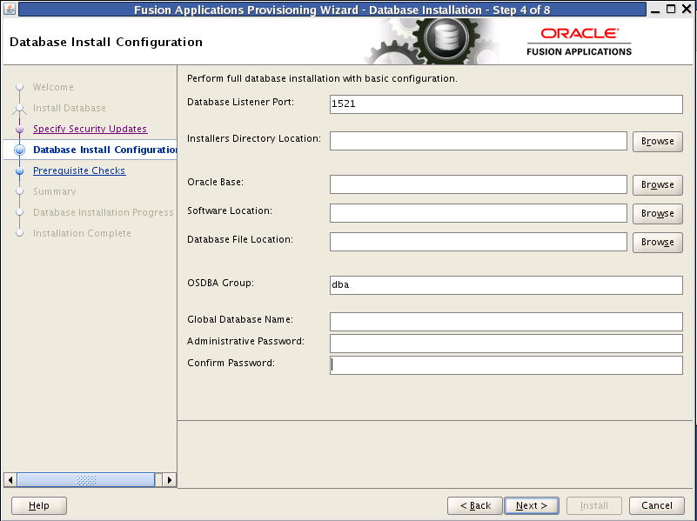Click the horizontal scrollbar thumb in sidebar
The height and width of the screenshot is (521, 697).
86,480
